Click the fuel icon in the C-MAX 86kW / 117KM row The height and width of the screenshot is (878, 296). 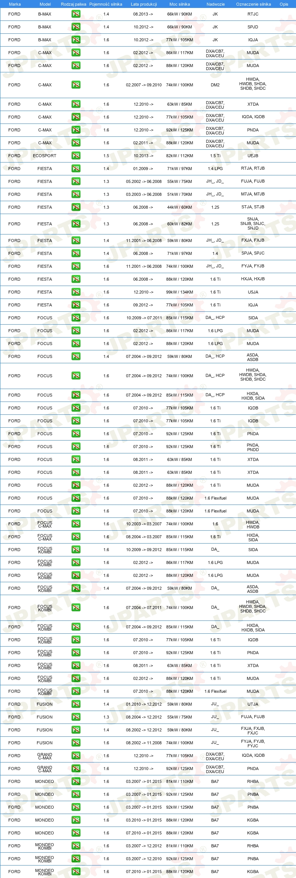pyautogui.click(x=76, y=53)
